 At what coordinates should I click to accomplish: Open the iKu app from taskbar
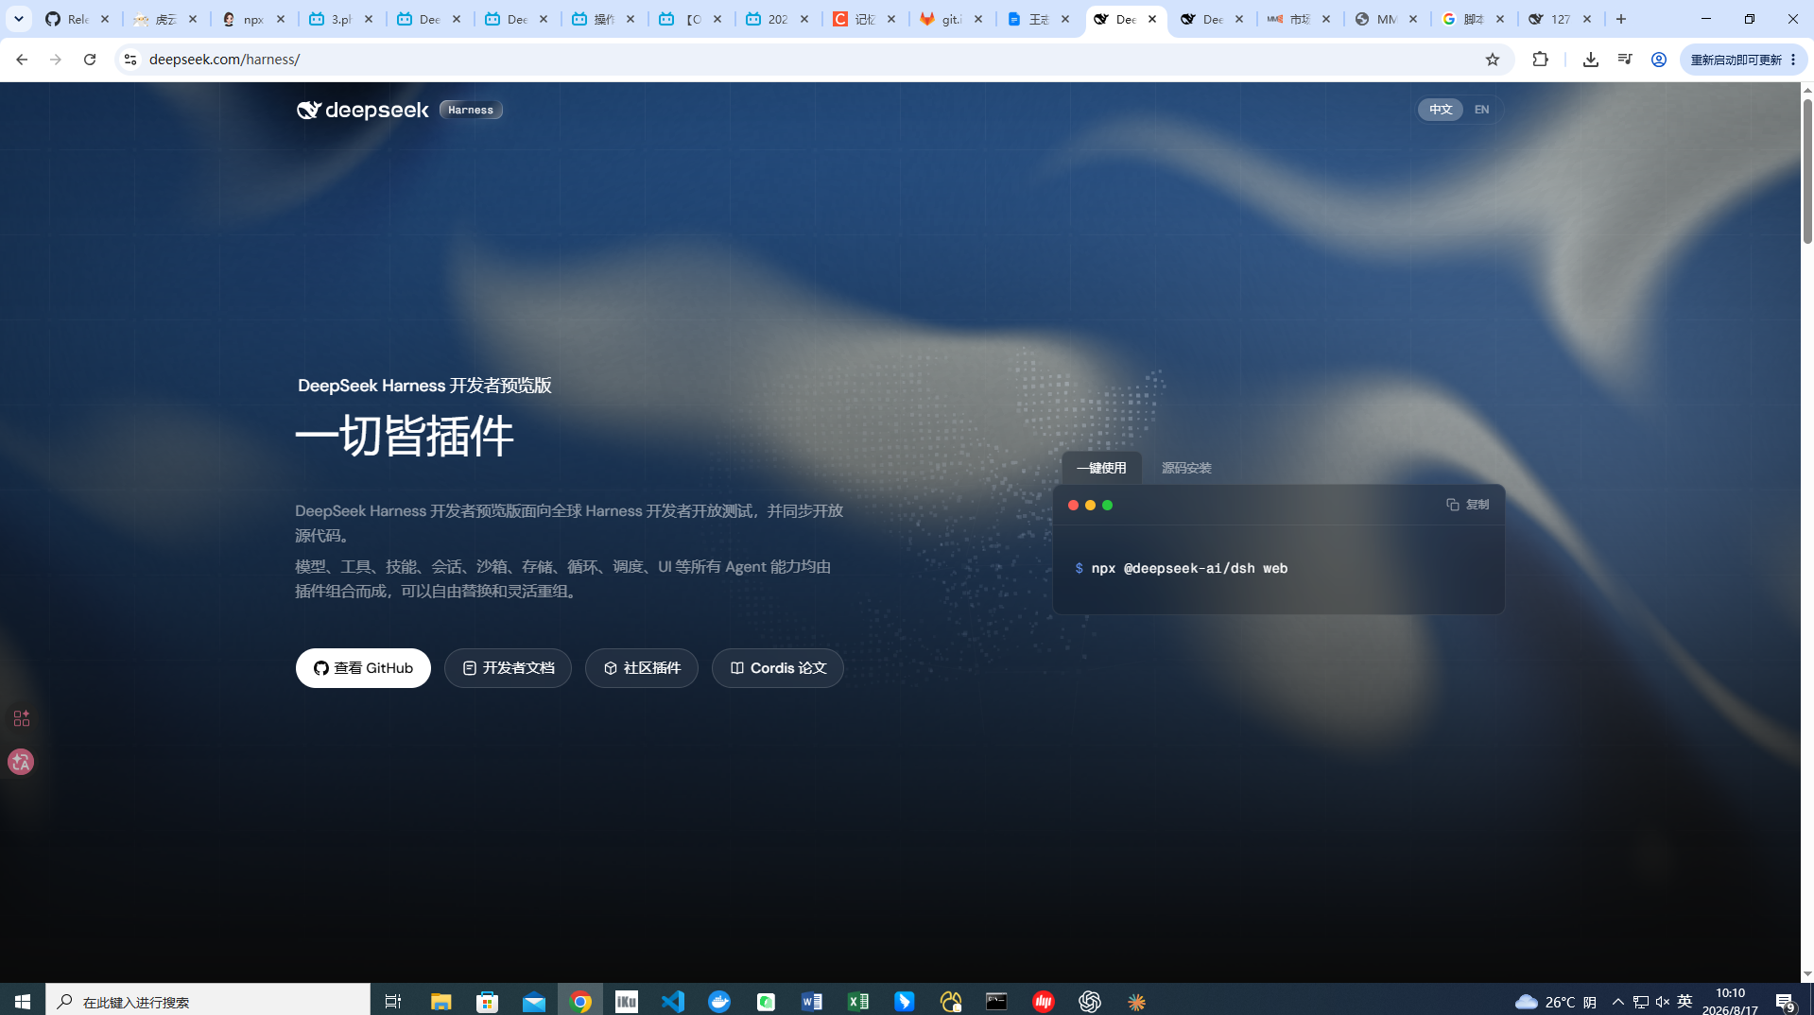pyautogui.click(x=627, y=1001)
